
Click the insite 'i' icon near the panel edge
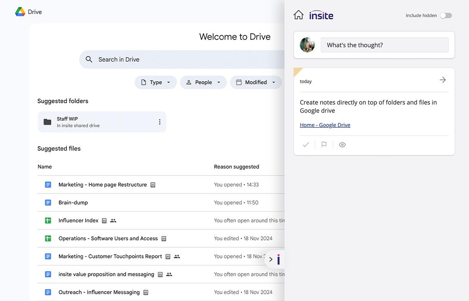click(x=278, y=259)
